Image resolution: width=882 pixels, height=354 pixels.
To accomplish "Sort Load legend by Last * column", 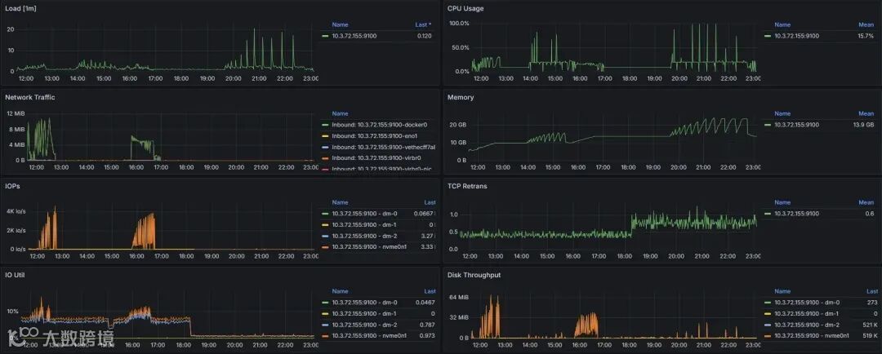I will 424,24.
